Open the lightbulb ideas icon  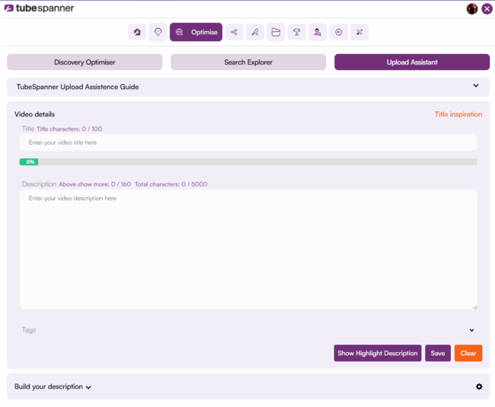coord(158,32)
